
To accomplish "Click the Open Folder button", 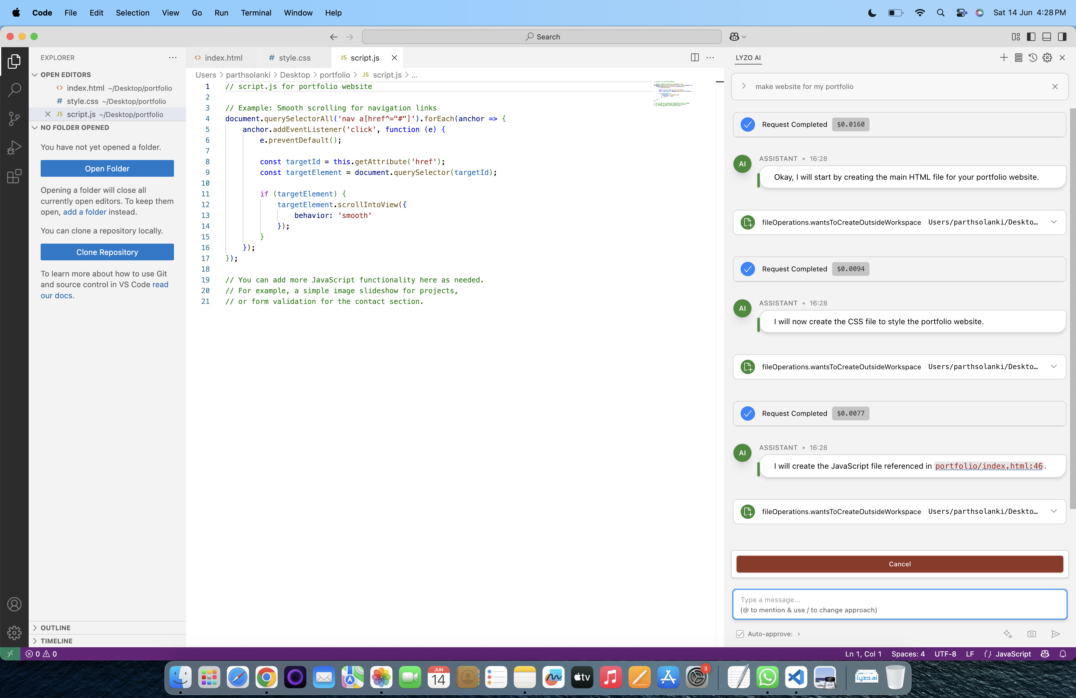I will pyautogui.click(x=107, y=168).
